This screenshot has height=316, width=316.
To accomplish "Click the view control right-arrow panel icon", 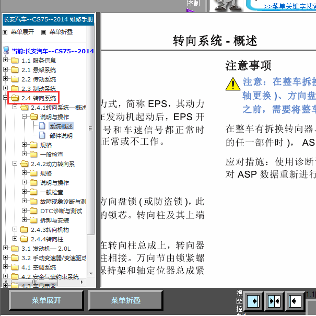I will [253, 301].
